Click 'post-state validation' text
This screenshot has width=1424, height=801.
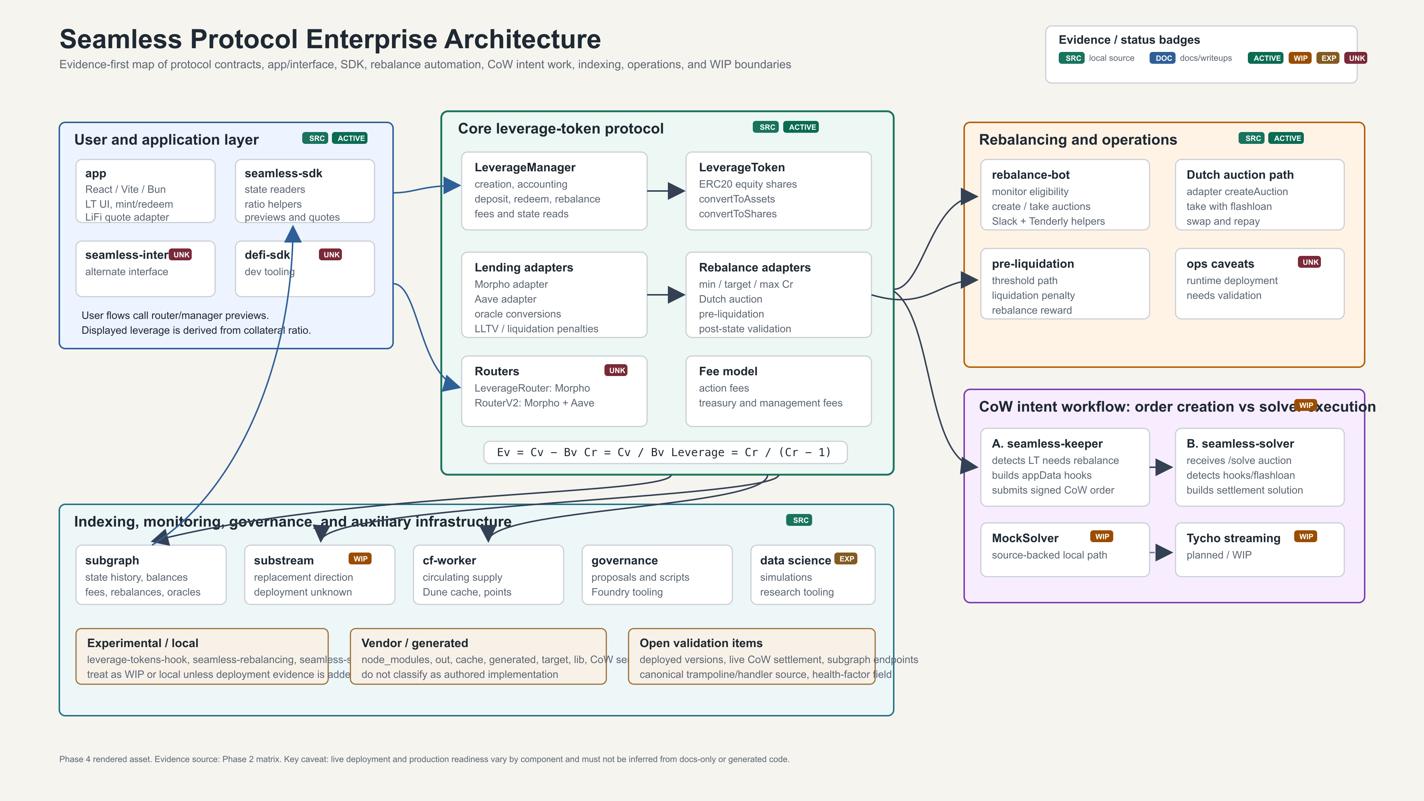click(x=745, y=329)
